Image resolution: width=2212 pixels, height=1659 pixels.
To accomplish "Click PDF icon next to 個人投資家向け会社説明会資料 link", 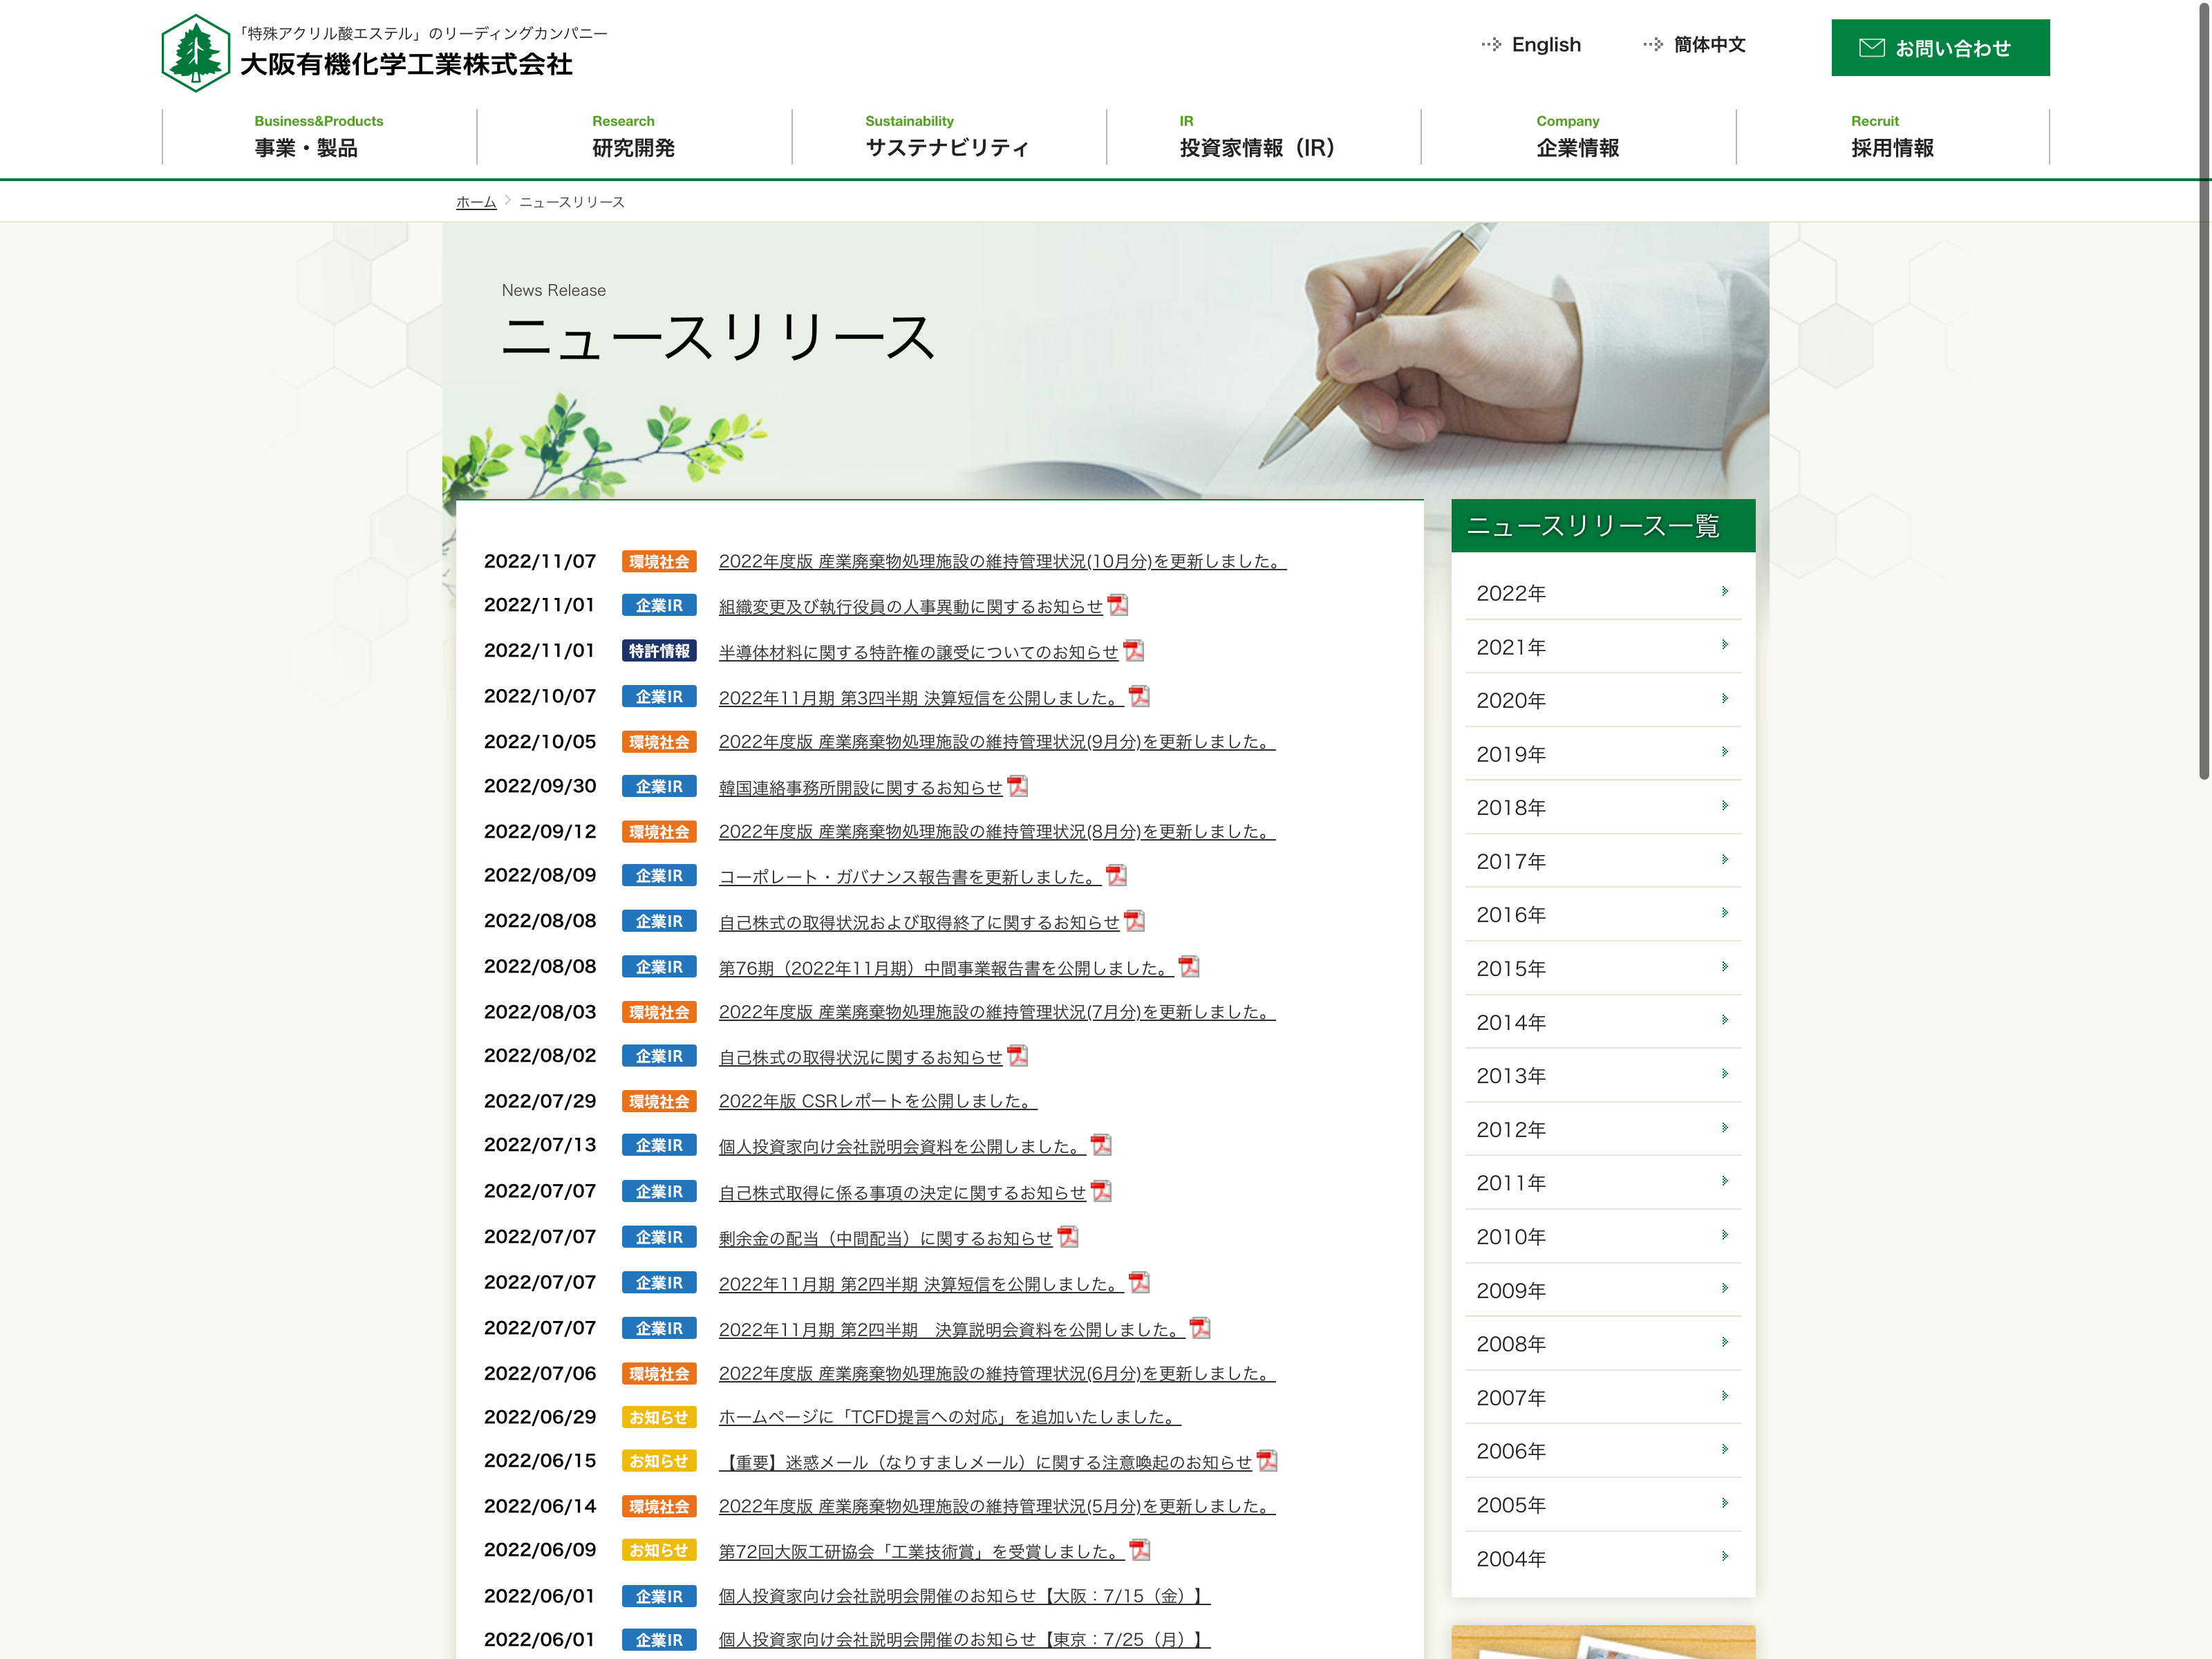I will (x=1101, y=1145).
